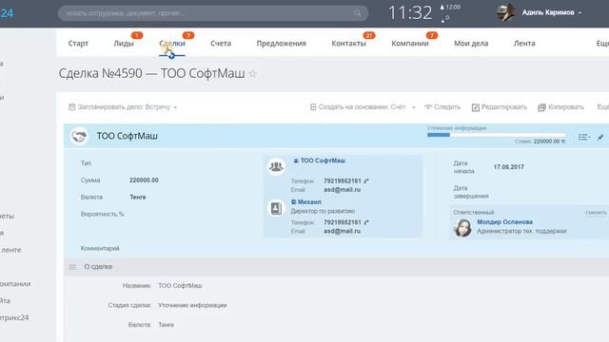The height and width of the screenshot is (342, 609).
Task: Click the О сделке section drag handle
Action: click(x=72, y=267)
